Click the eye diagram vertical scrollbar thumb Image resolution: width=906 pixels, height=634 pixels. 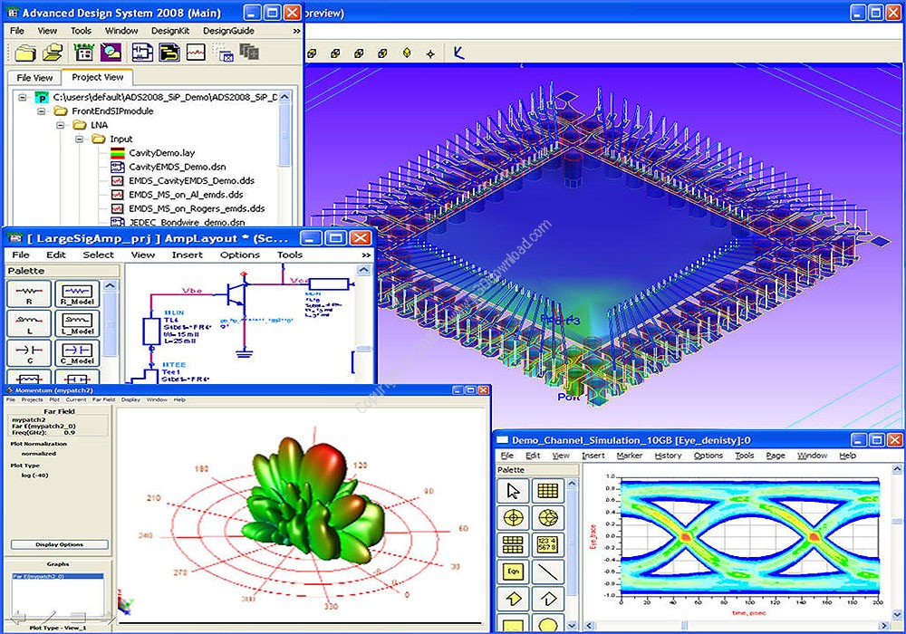point(897,522)
